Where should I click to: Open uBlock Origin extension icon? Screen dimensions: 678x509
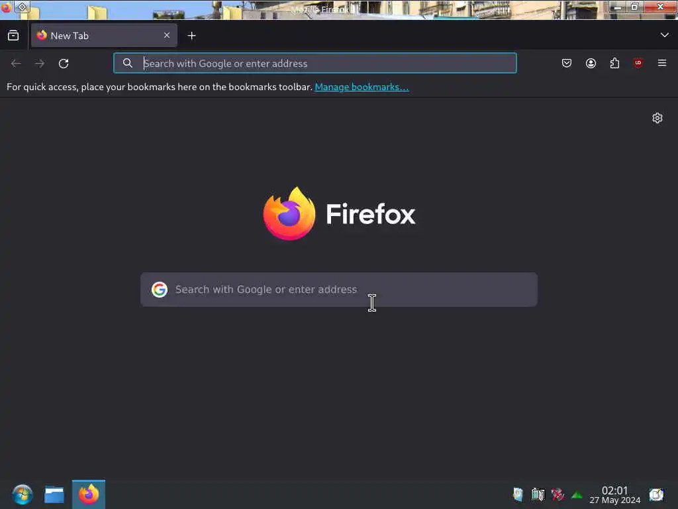(638, 63)
